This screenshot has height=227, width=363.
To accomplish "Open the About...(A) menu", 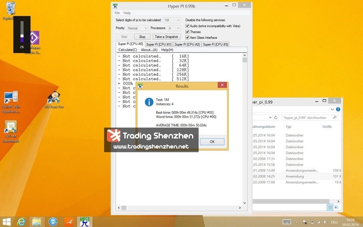I will click(149, 50).
